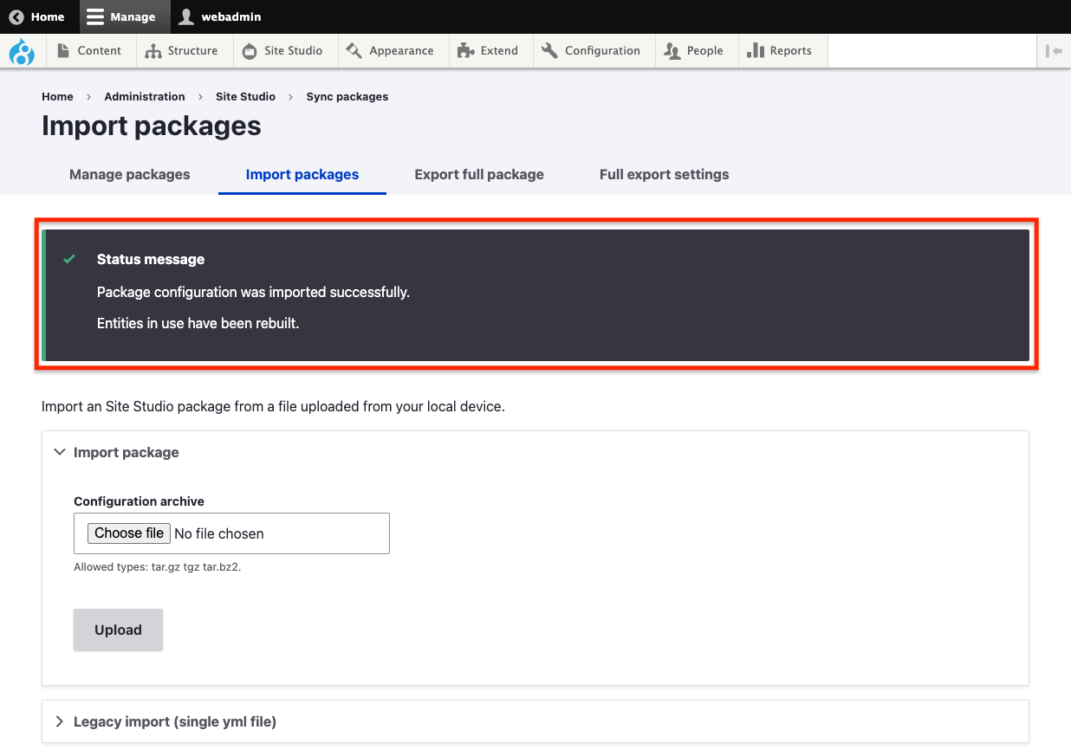Viewport: 1071px width, 756px height.
Task: Switch to Manage packages tab
Action: 129,174
